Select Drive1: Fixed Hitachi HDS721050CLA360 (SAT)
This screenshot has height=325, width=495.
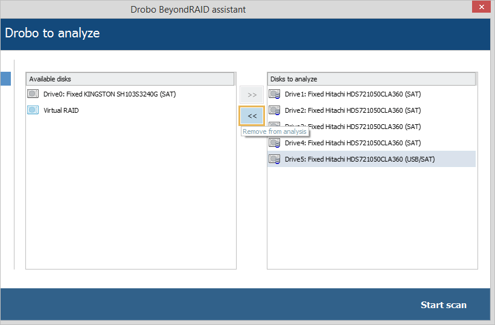point(371,94)
